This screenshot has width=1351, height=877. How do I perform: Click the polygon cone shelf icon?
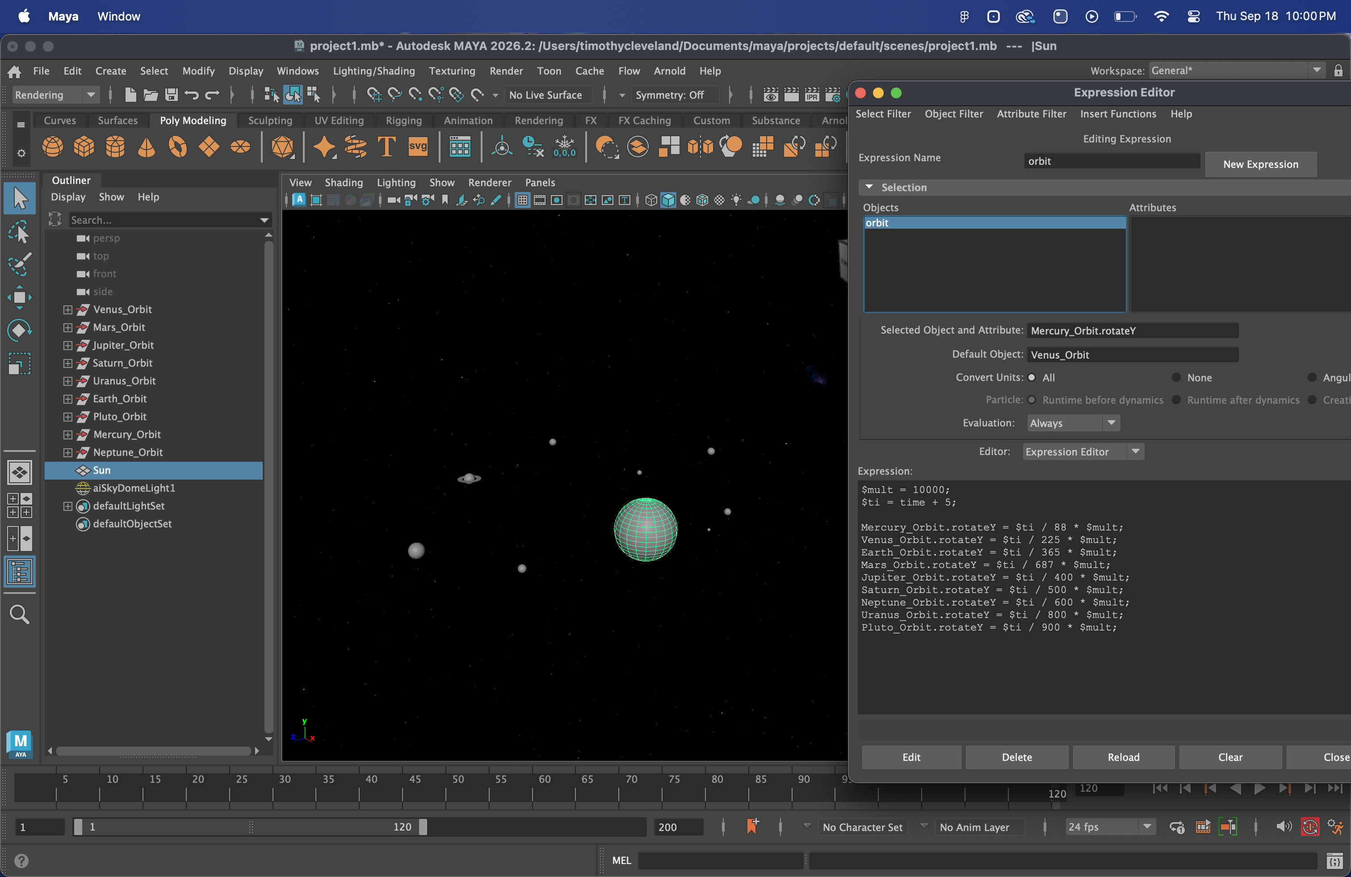147,147
